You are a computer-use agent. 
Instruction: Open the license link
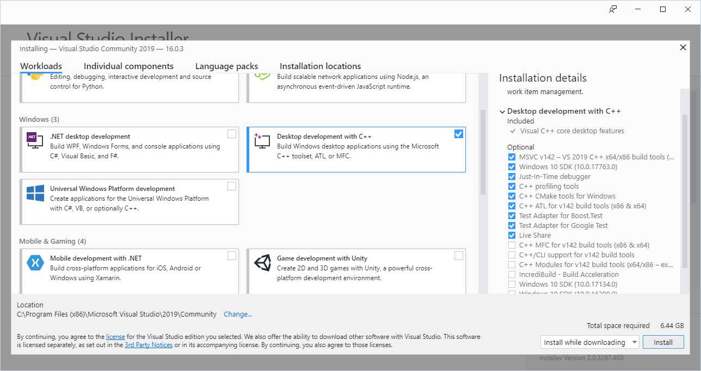(x=115, y=337)
